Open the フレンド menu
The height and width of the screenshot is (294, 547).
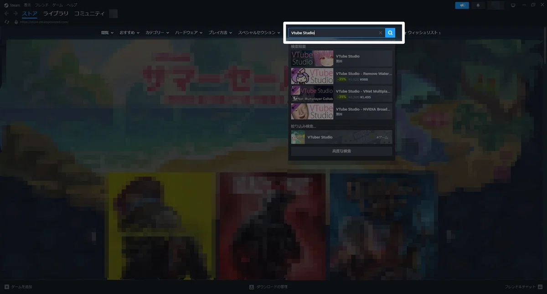point(41,5)
